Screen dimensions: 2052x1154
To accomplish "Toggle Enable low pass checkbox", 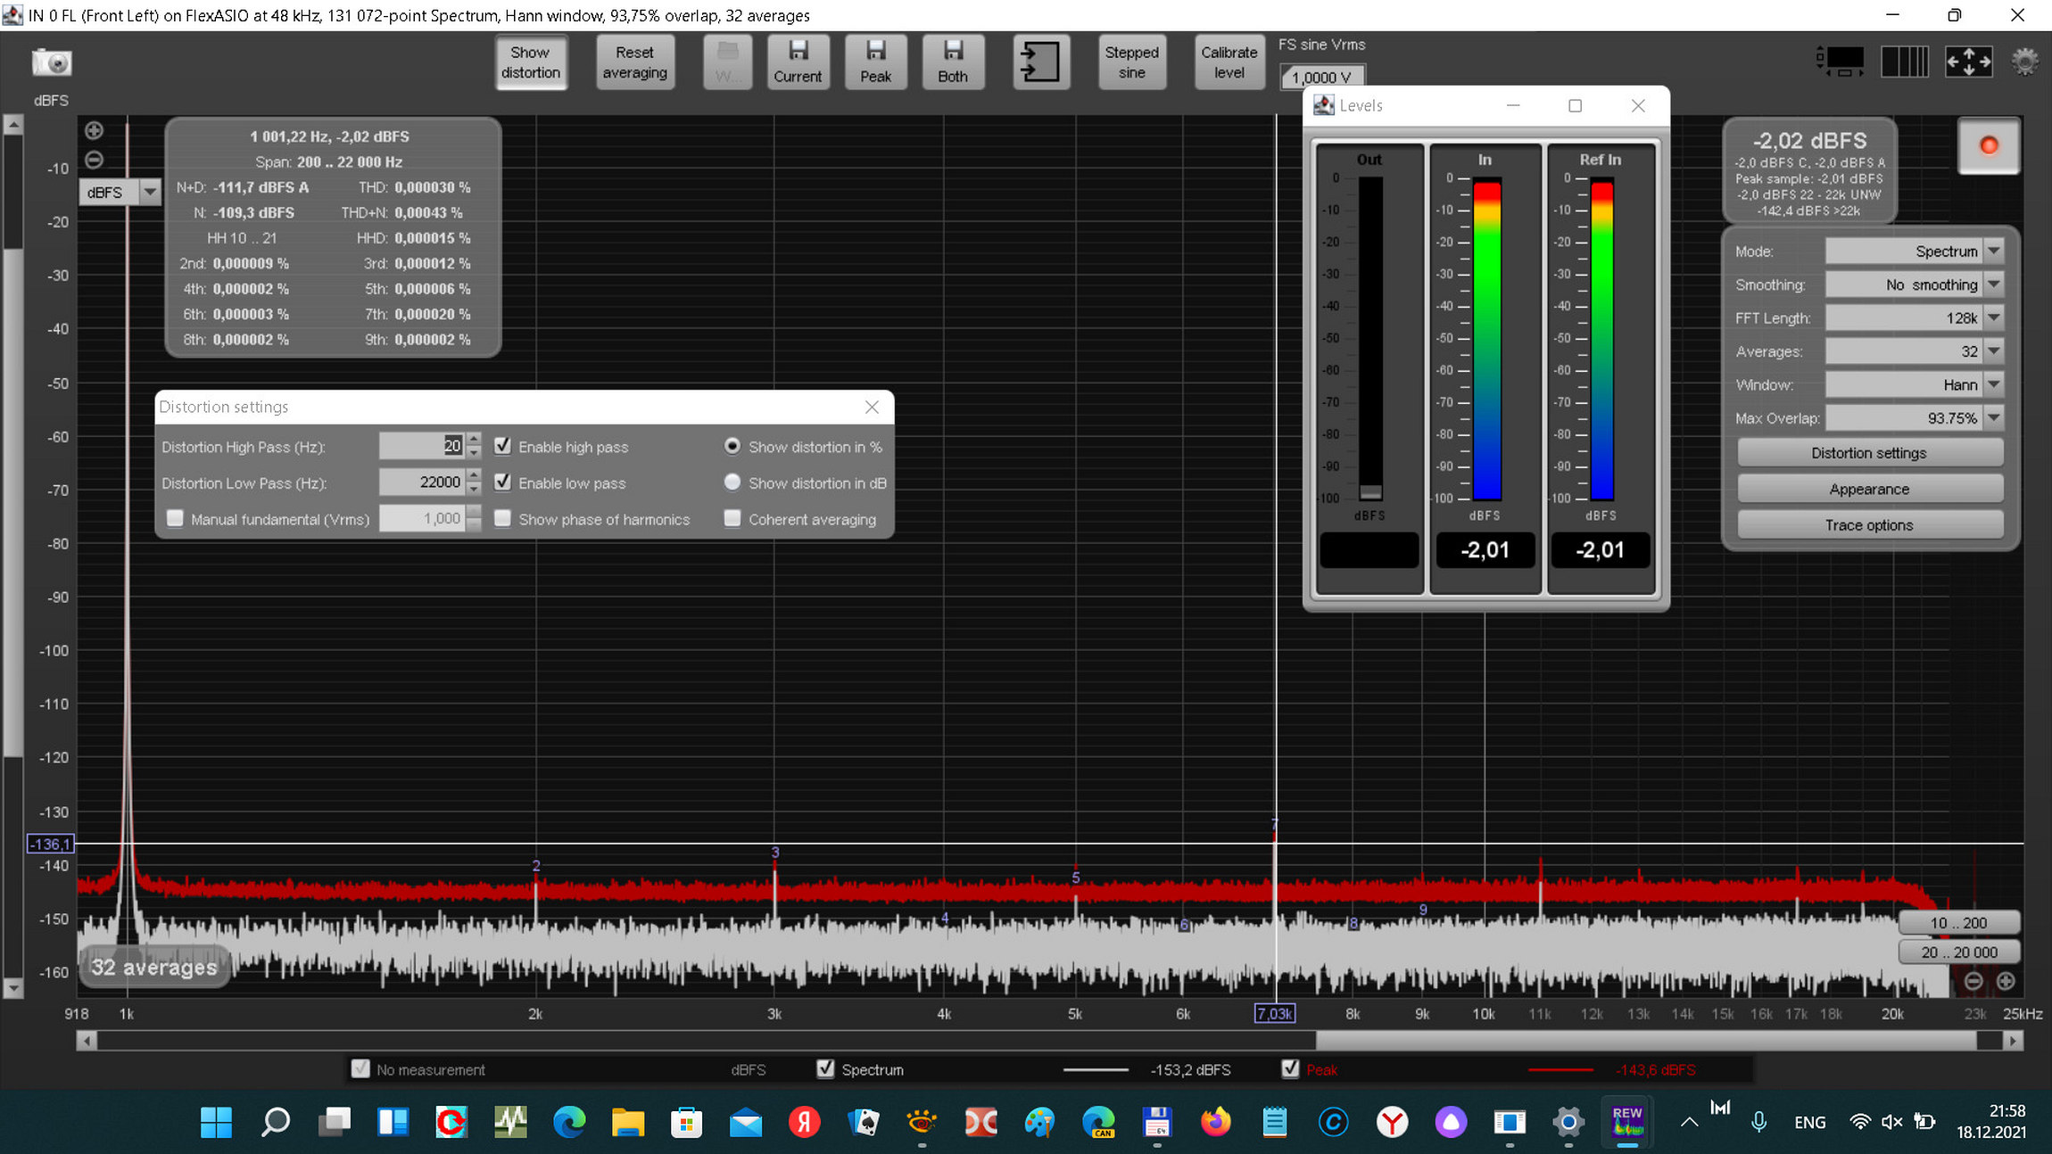I will 503,482.
